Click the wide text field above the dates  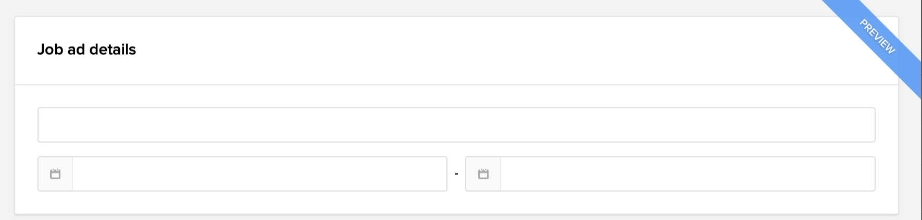tap(456, 125)
